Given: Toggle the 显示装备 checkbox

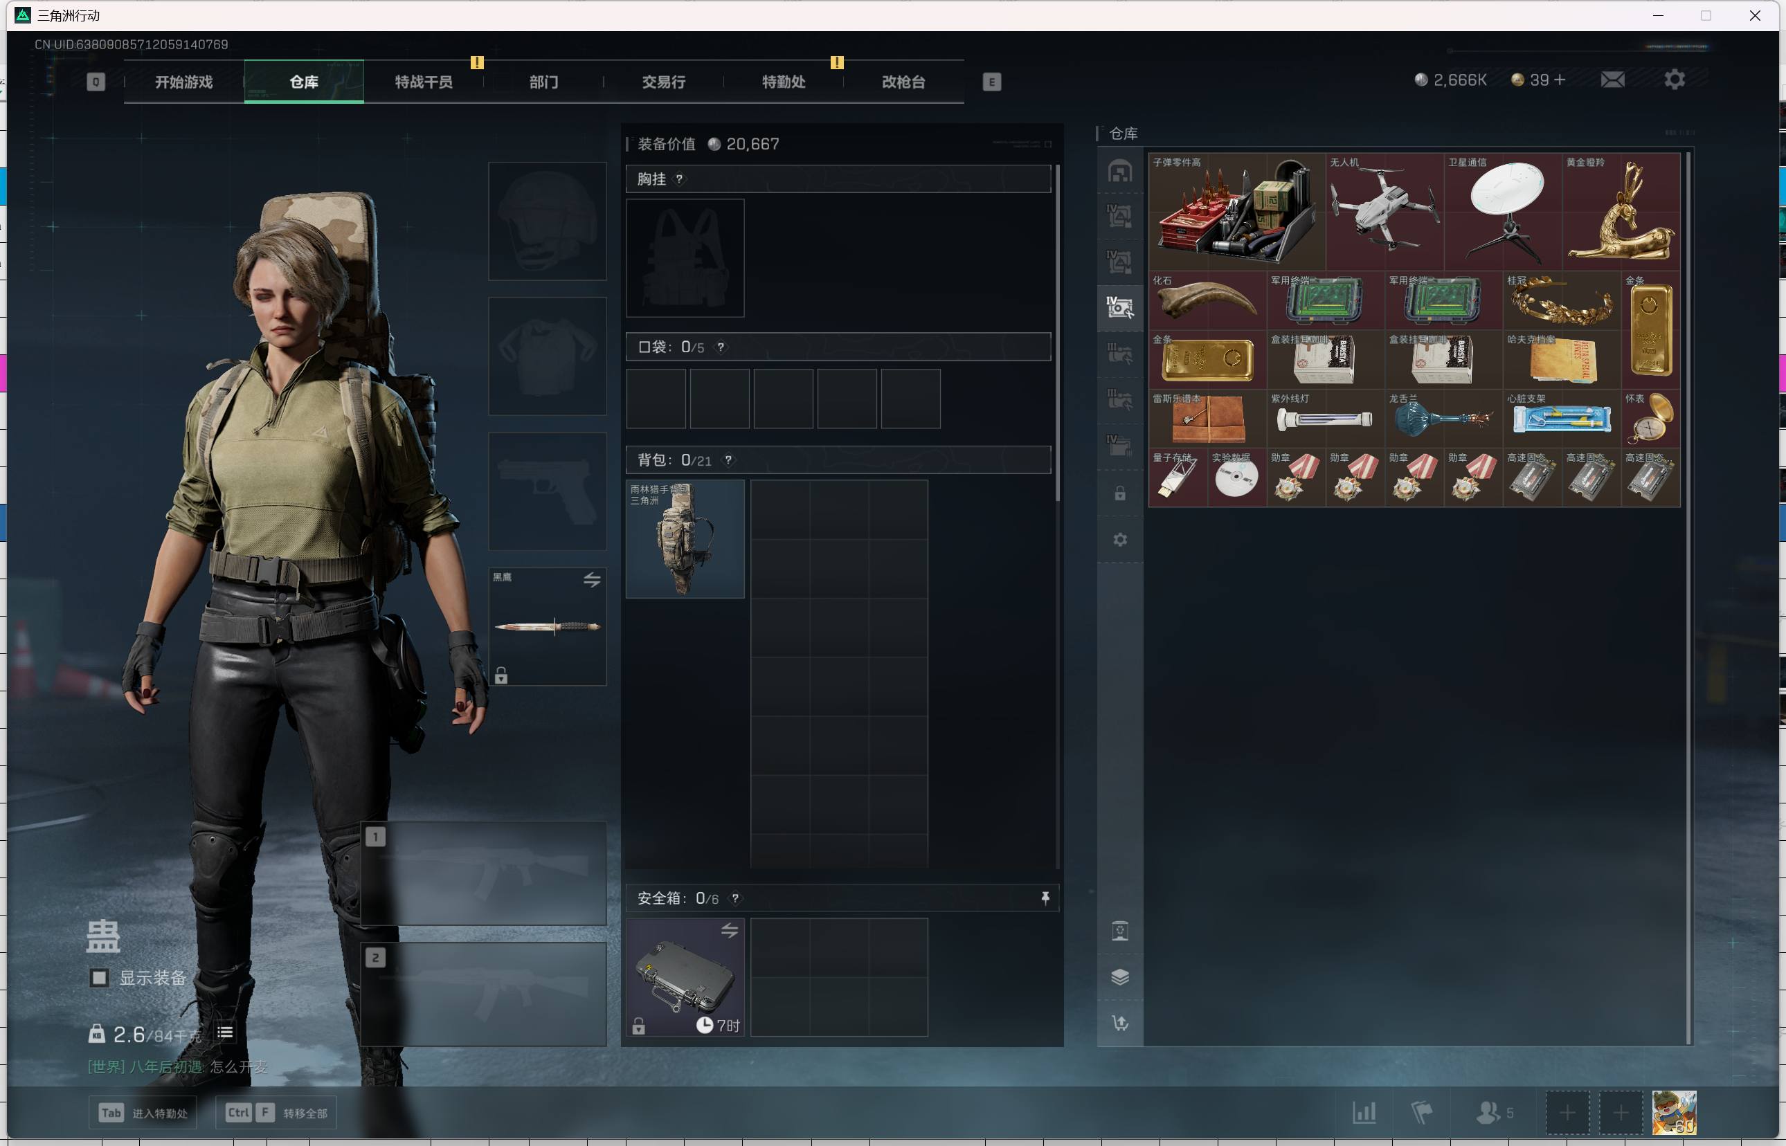Looking at the screenshot, I should 99,977.
